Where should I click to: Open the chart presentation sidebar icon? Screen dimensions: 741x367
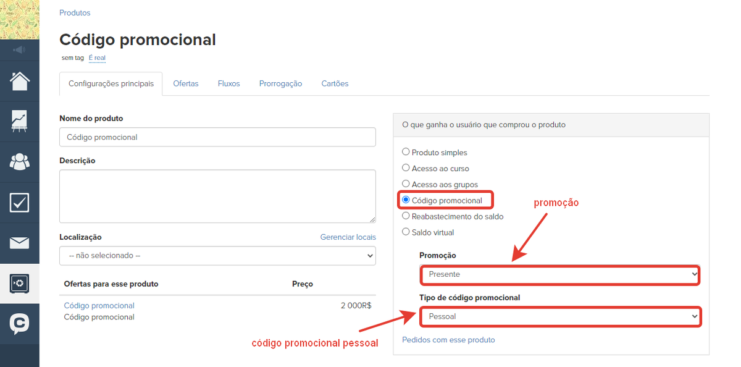tap(19, 121)
